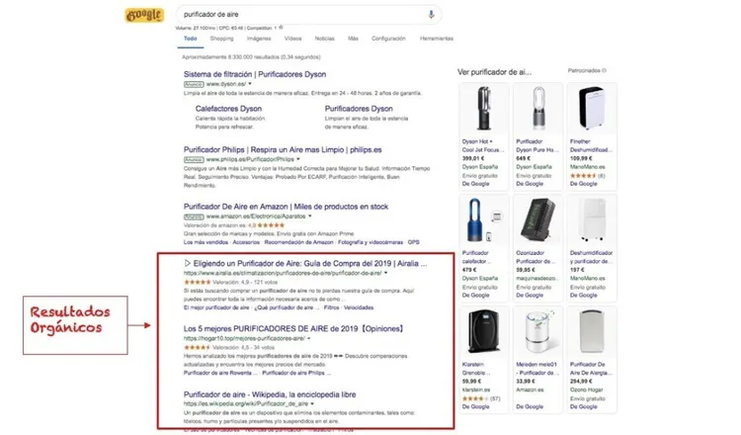This screenshot has height=435, width=741.
Task: Open 'Eligiendo un Purificador de Aire' Airalia result
Action: (x=310, y=263)
